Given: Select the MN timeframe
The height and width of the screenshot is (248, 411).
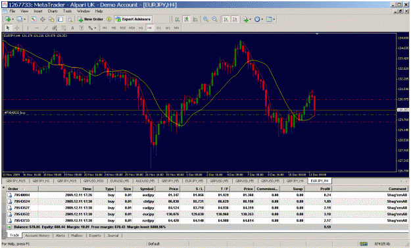Looking at the screenshot, I should (x=176, y=28).
